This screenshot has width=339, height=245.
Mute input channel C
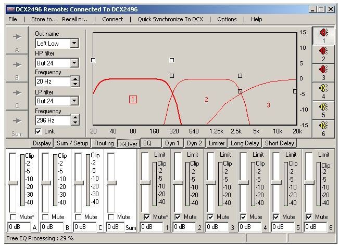pos(78,217)
